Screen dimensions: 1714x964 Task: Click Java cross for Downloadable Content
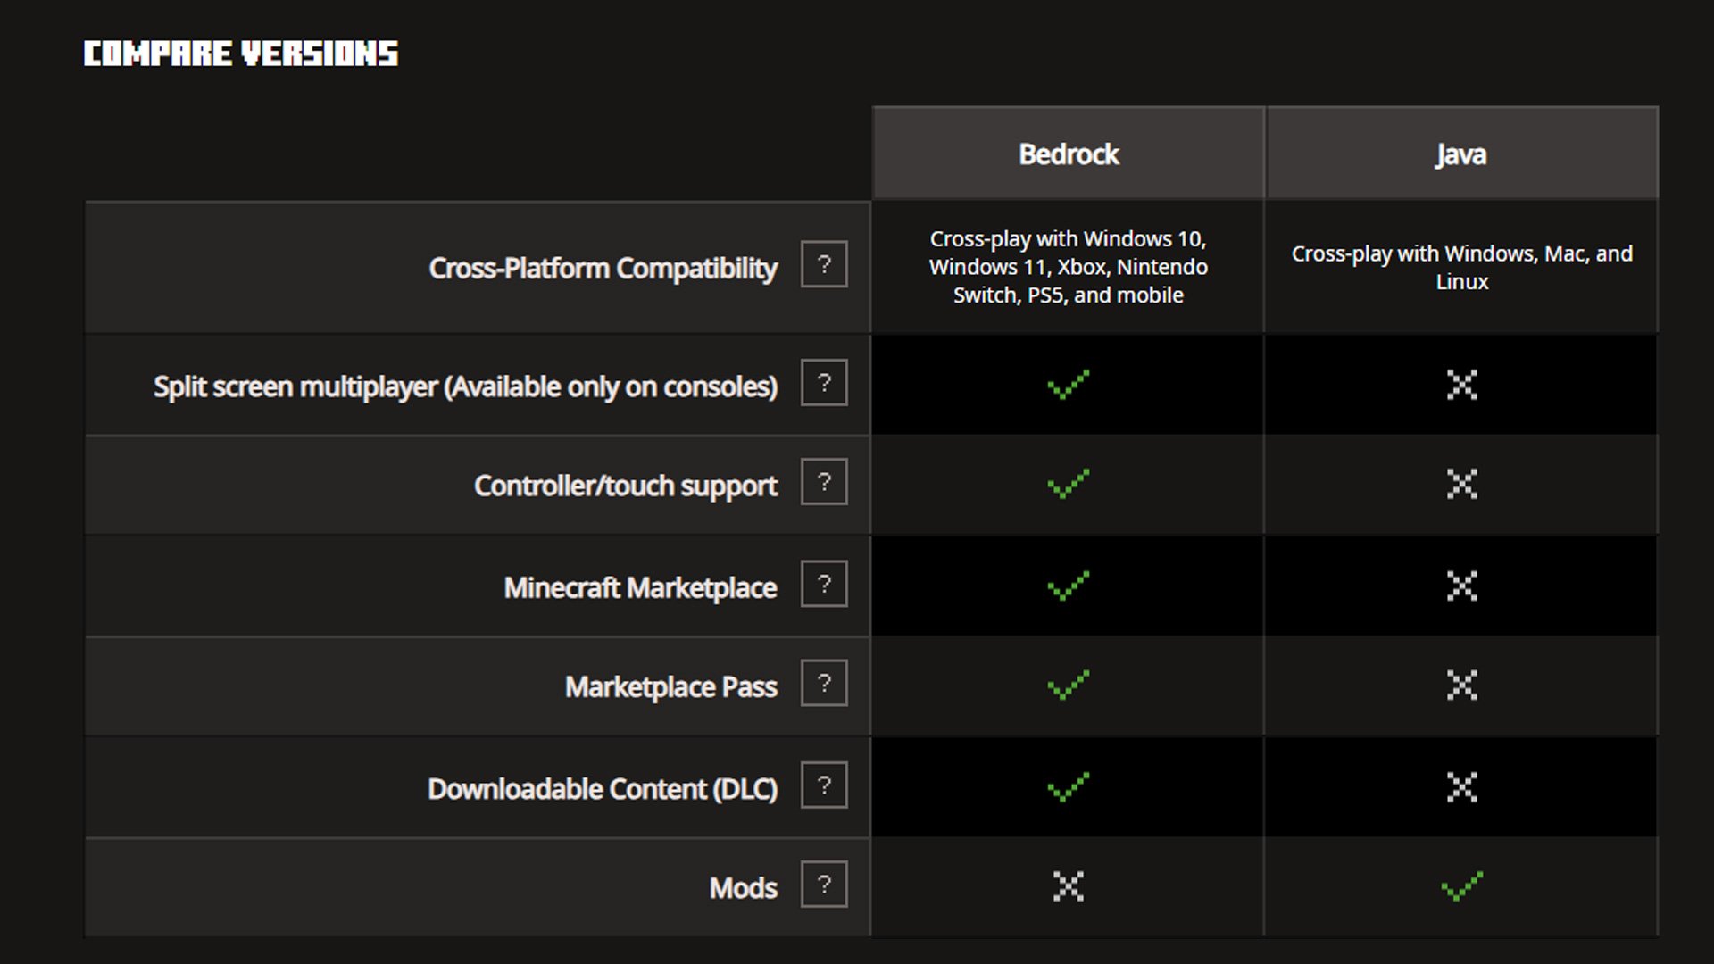[x=1461, y=787]
